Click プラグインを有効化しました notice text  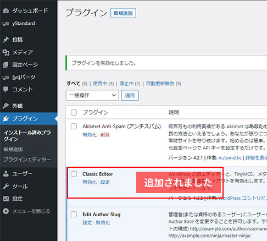click(x=104, y=63)
